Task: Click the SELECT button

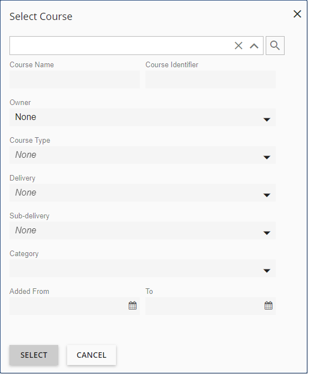Action: (34, 355)
